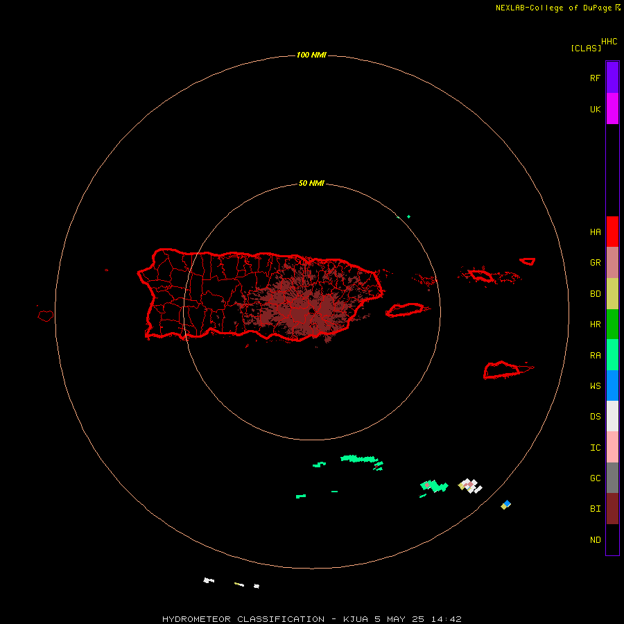Viewport: 624px width, 624px height.
Task: Click the GR legend label
Action: pyautogui.click(x=595, y=263)
